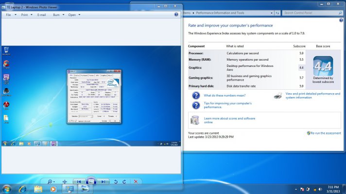Rotate the photo counterclockwise
Viewport: 346px width, 194px height.
[x=116, y=182]
